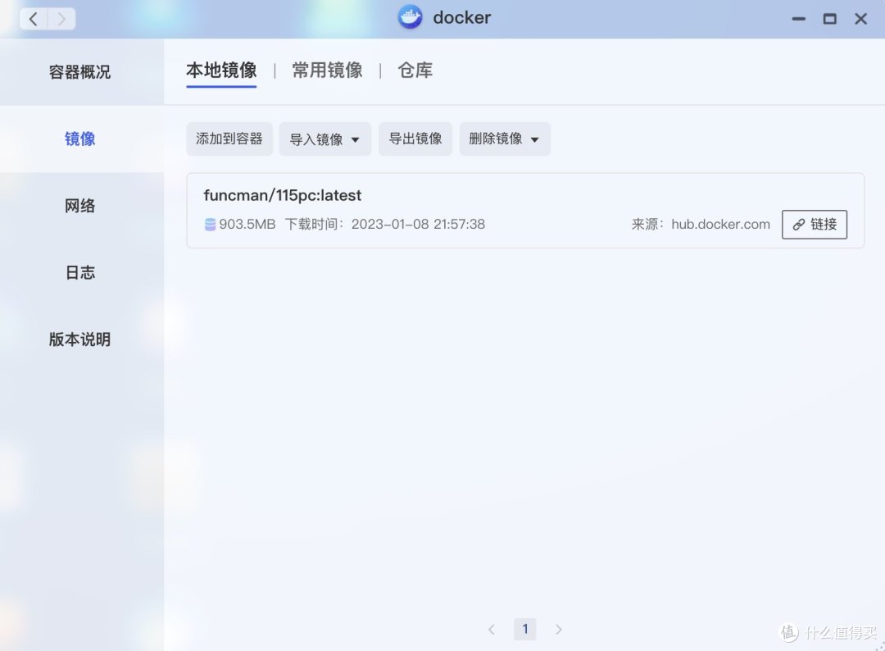
Task: Open the 版本说明 release notes page
Action: point(79,339)
